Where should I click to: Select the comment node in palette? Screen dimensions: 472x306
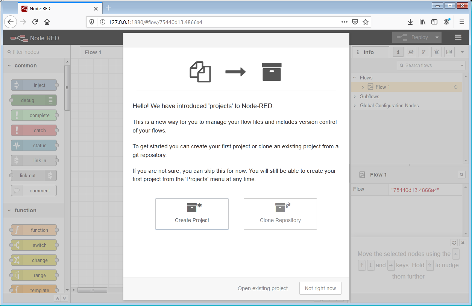pos(34,190)
